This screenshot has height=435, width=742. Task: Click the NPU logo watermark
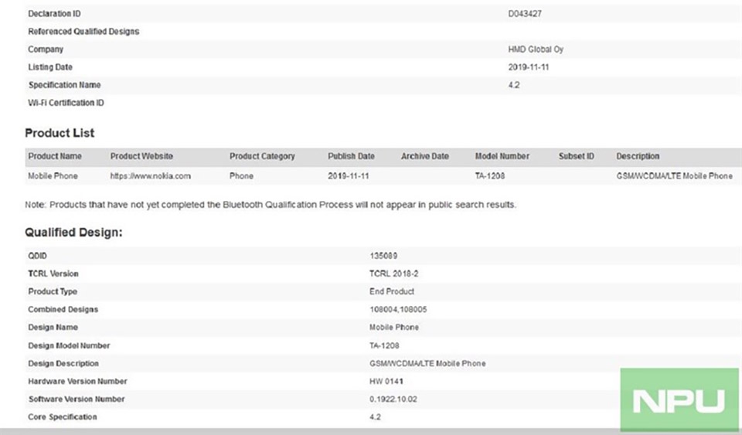pyautogui.click(x=679, y=400)
